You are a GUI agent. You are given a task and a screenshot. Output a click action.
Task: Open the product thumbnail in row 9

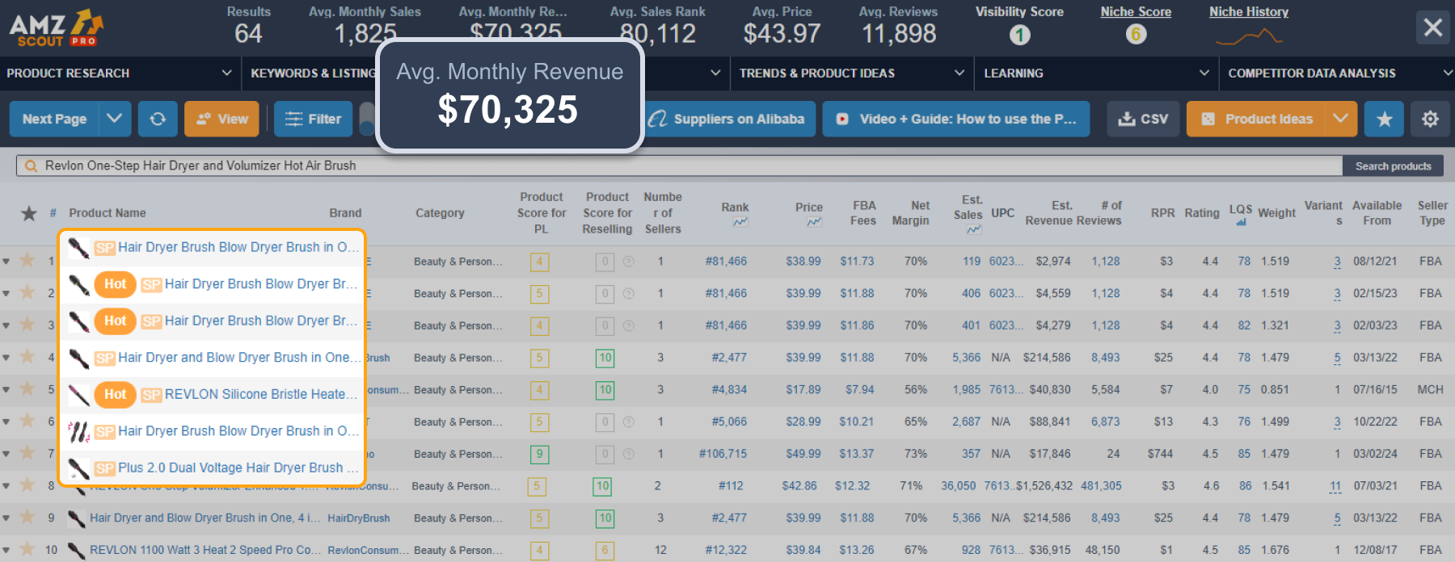click(x=77, y=518)
